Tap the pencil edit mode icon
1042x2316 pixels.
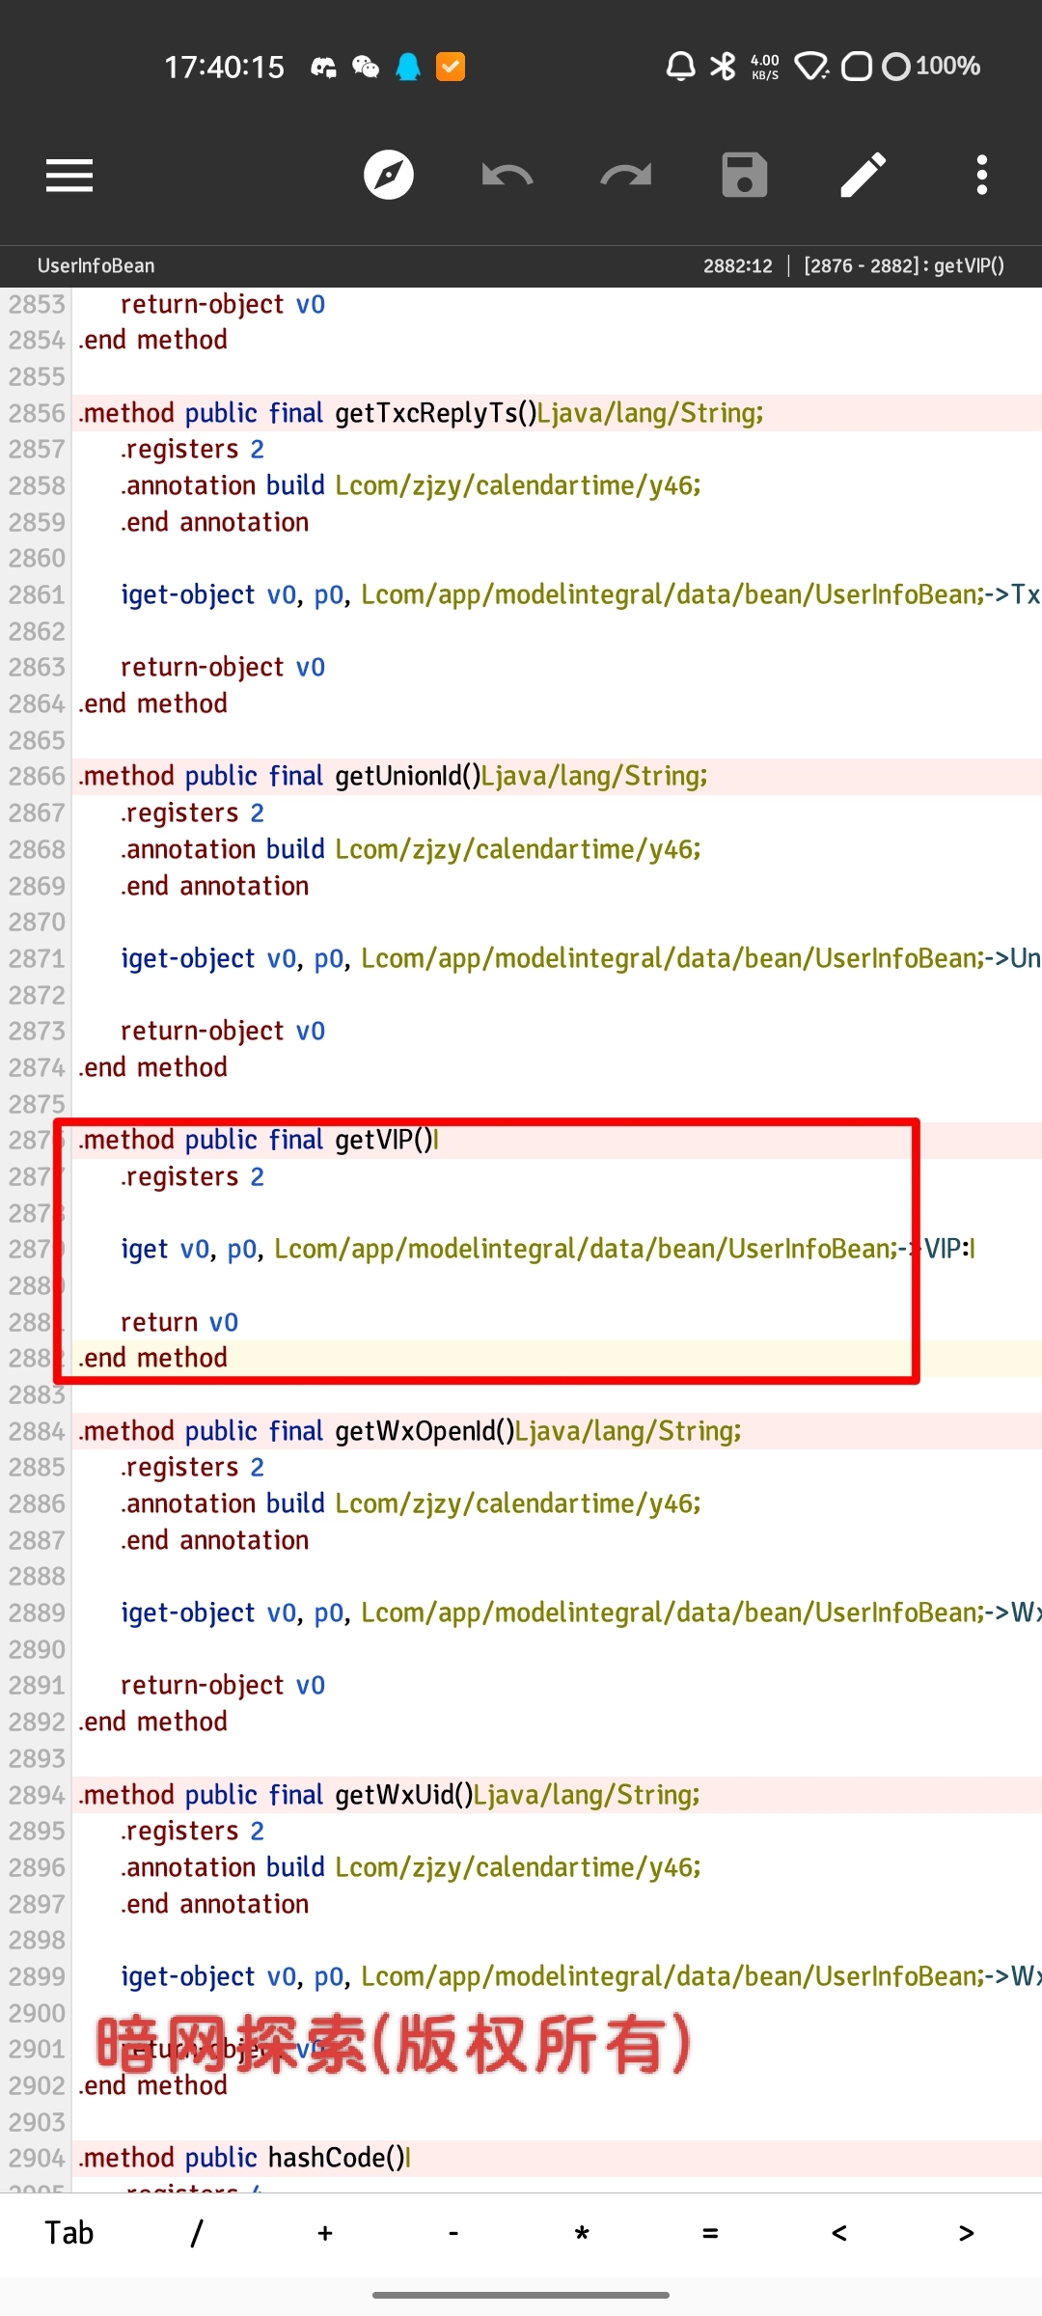pyautogui.click(x=863, y=176)
